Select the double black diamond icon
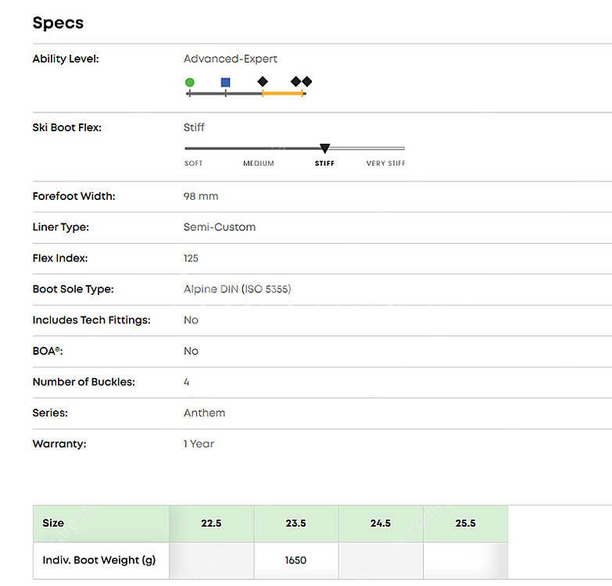The width and height of the screenshot is (612, 586). 301,81
